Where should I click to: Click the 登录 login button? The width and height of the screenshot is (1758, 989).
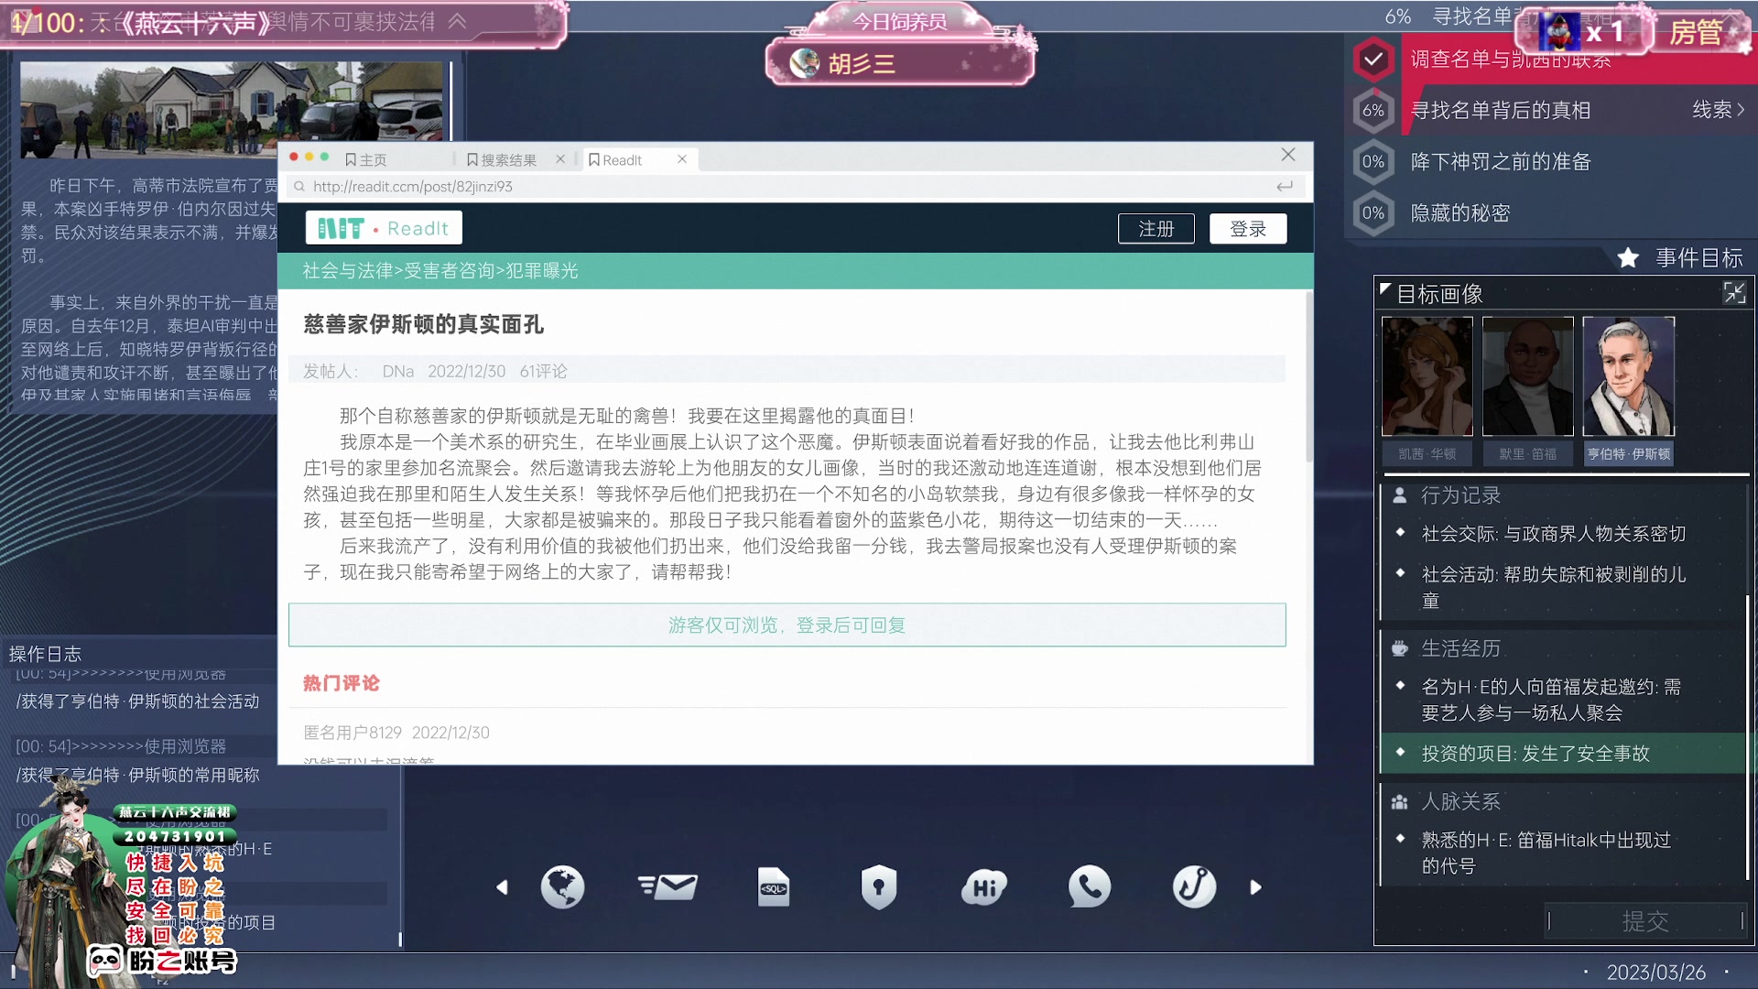[x=1248, y=229]
